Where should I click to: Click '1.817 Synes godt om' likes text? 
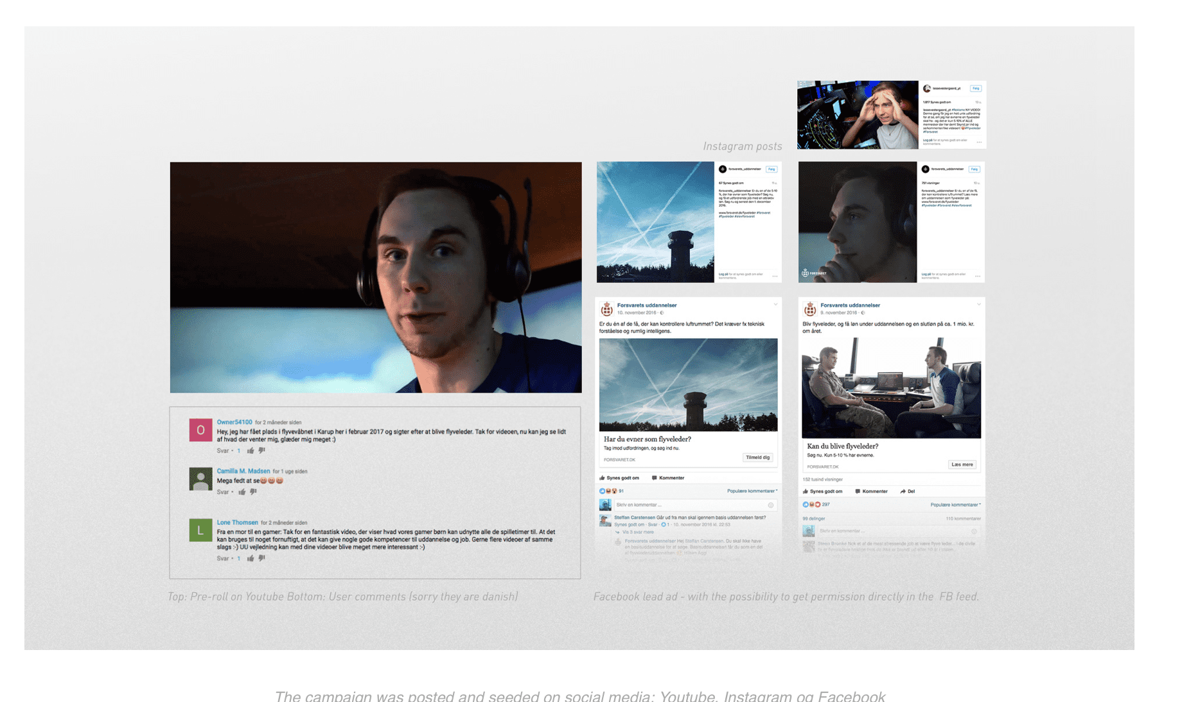point(937,102)
